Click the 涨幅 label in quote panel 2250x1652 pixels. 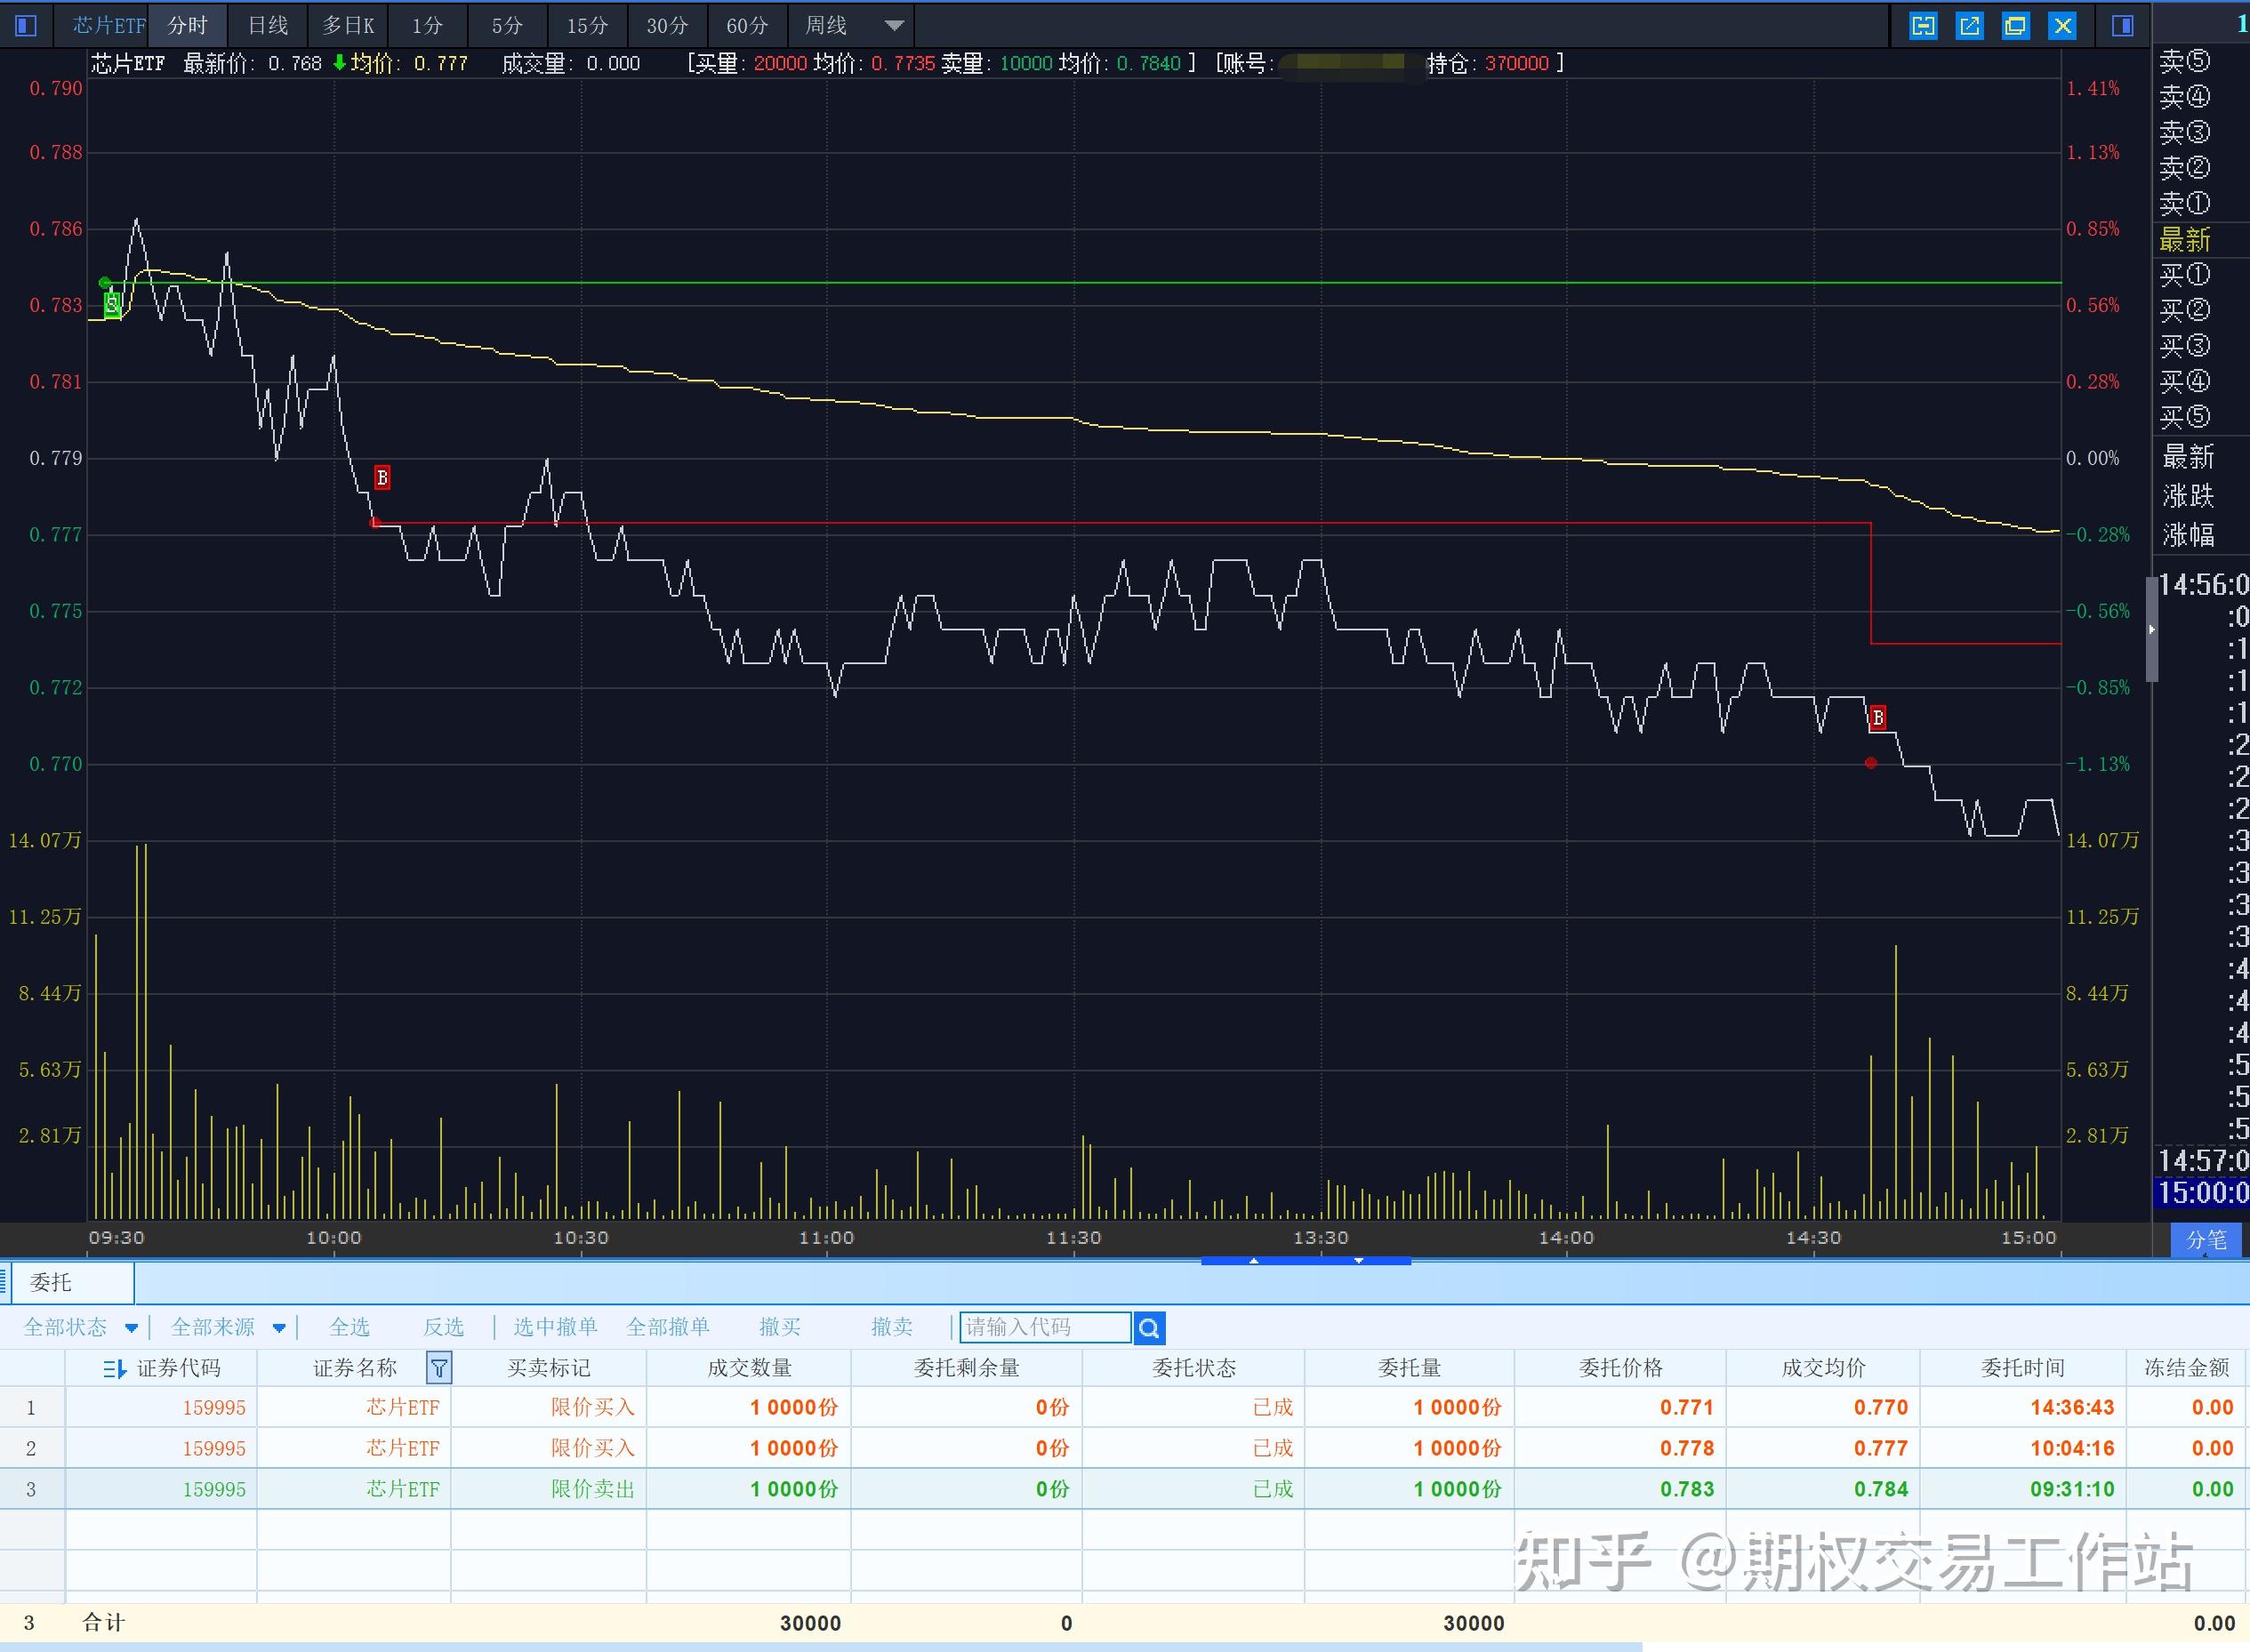(x=2188, y=535)
